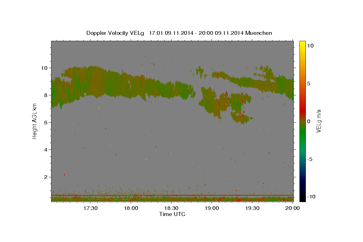Click the colorbar value 5 label
Image resolution: width=363 pixels, height=242 pixels.
coord(309,83)
